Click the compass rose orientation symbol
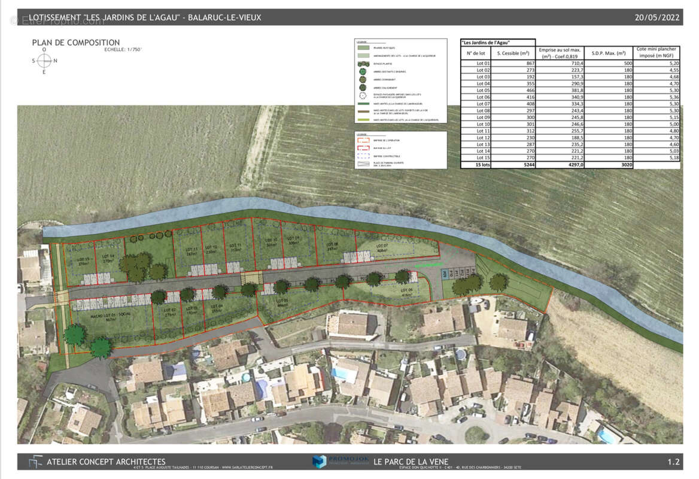Screen dimensions: 699x479 click(x=44, y=60)
